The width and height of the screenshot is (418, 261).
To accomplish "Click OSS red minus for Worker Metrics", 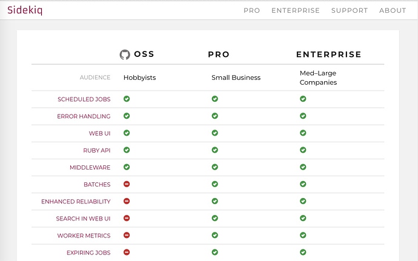I will coord(127,236).
